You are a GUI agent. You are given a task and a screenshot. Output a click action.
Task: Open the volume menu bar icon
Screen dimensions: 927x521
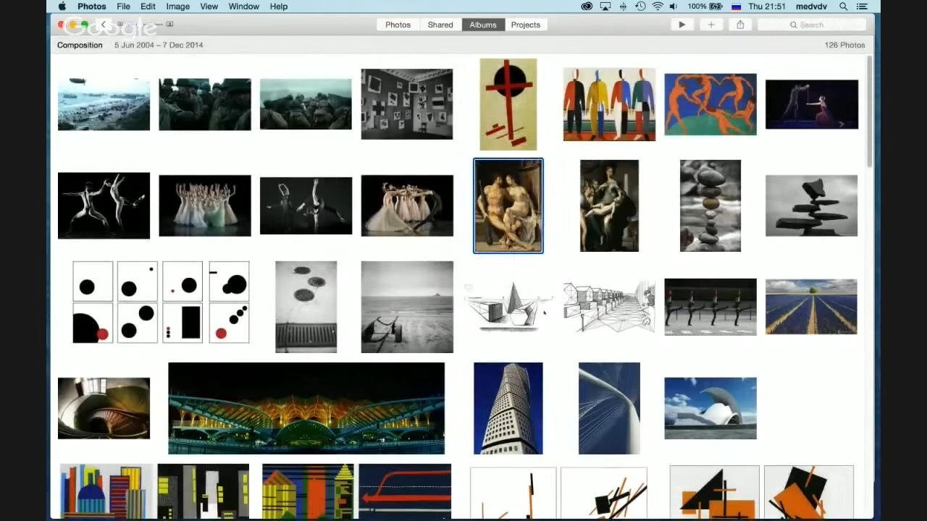pos(674,7)
